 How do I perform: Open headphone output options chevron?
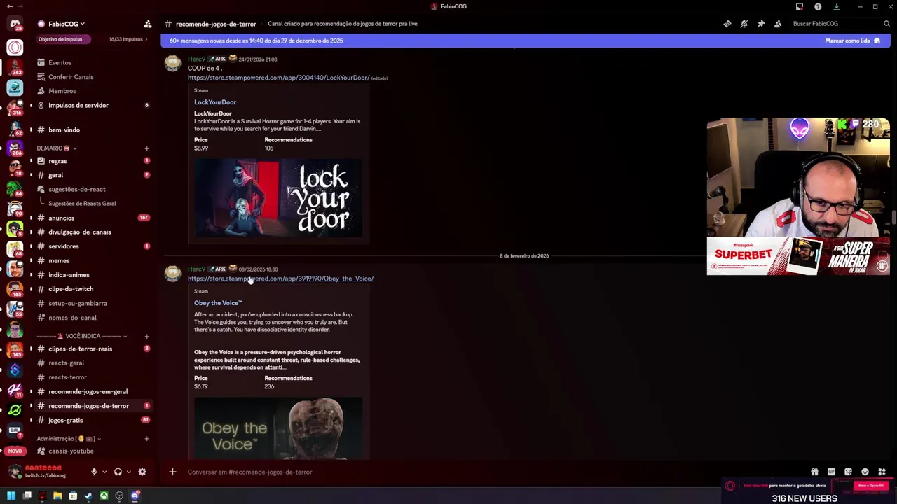[128, 472]
